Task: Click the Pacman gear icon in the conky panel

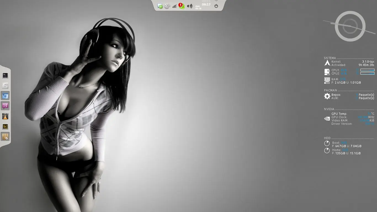Action: (x=327, y=96)
